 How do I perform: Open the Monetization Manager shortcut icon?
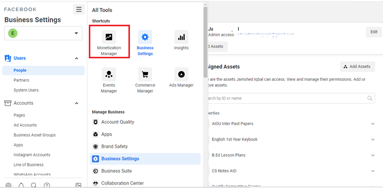point(109,37)
